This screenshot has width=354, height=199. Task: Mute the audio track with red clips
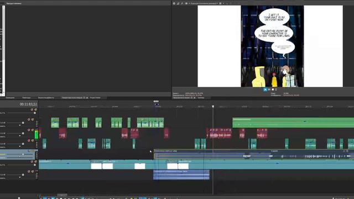[x=29, y=130]
